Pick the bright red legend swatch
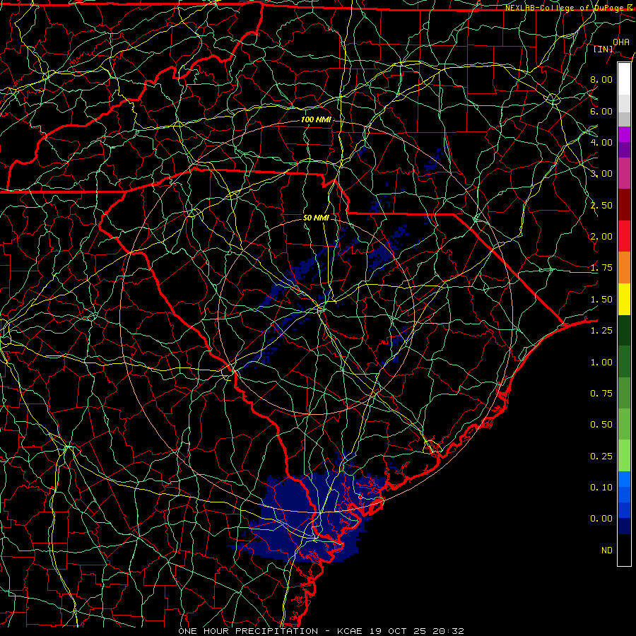 pos(624,237)
